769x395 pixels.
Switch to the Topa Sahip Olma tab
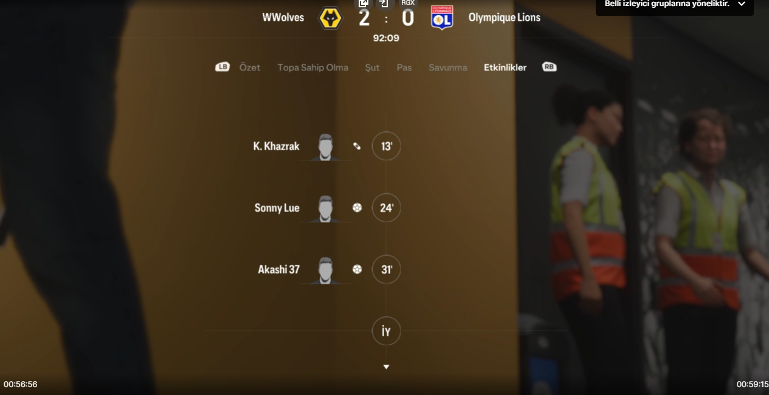[313, 67]
